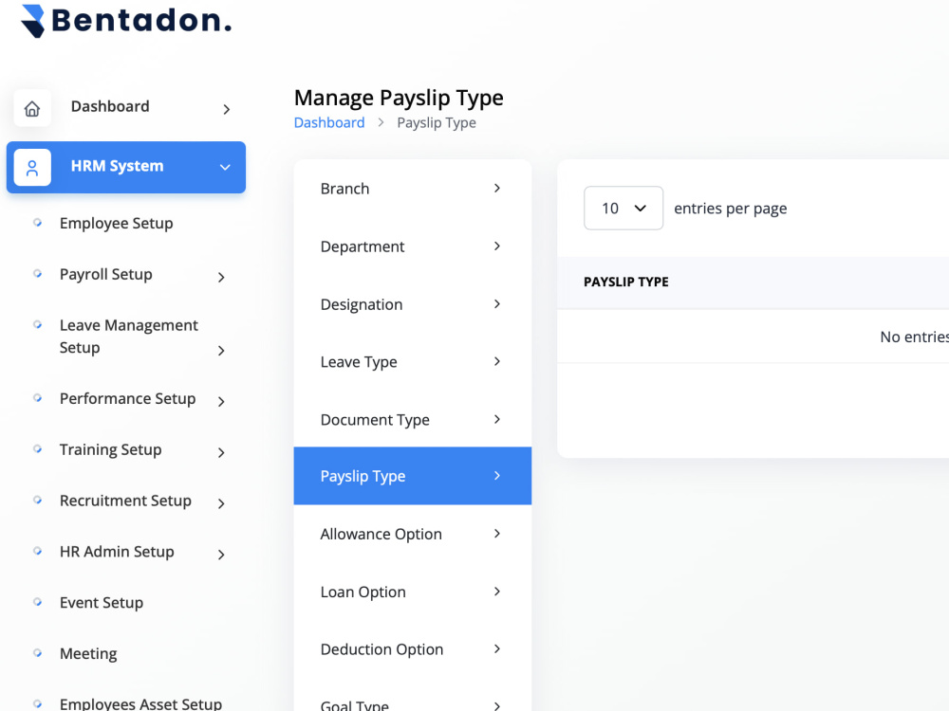
Task: Click the Bentadon logo
Action: [126, 21]
